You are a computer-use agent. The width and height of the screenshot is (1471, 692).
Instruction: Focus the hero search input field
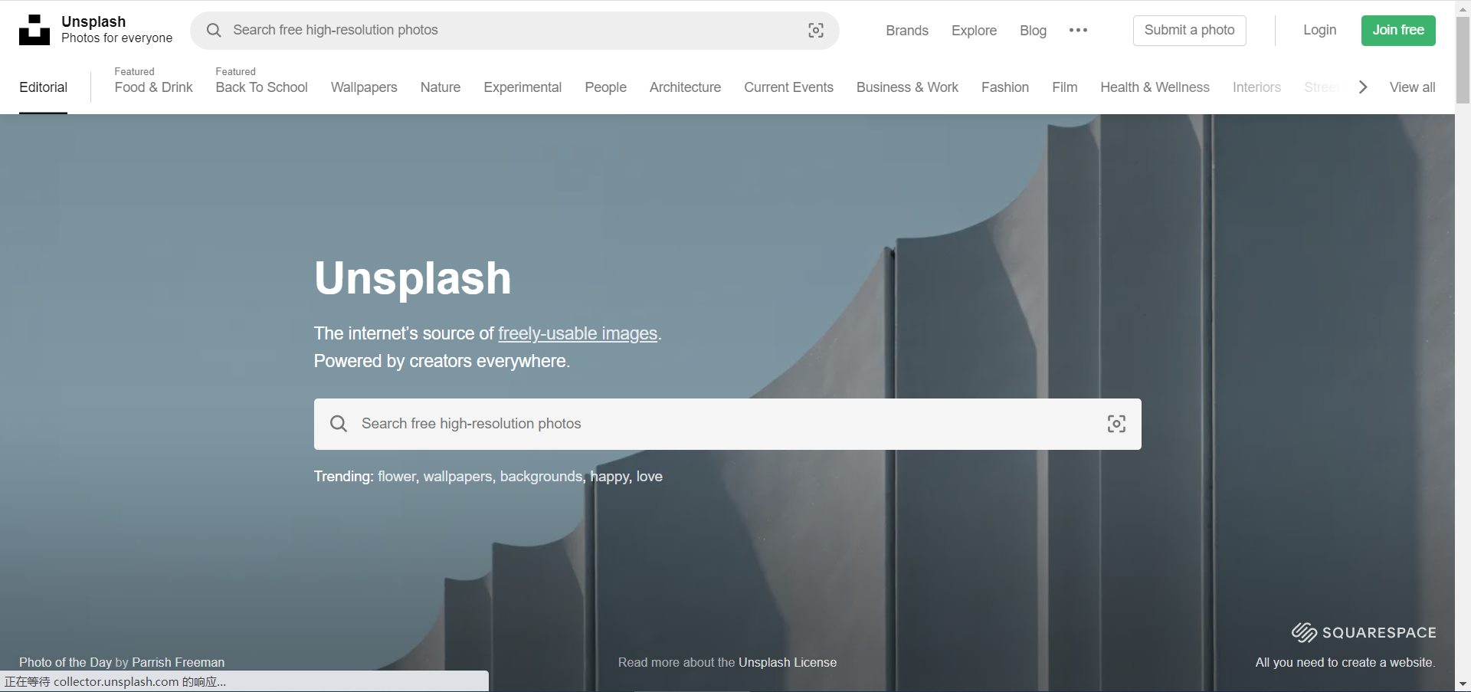(728, 424)
